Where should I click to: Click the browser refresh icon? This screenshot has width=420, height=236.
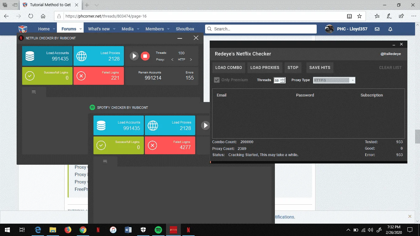[31, 16]
